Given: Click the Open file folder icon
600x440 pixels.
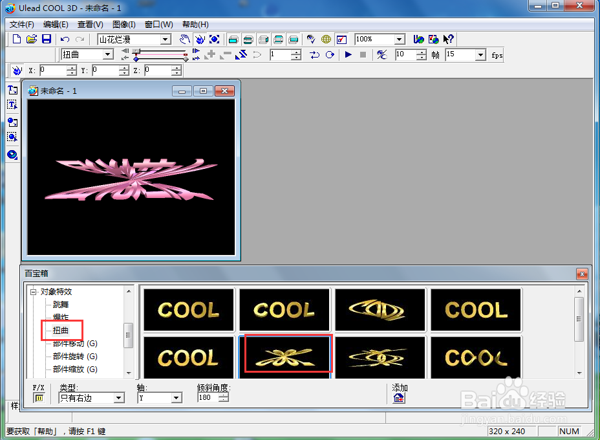Looking at the screenshot, I should click(x=32, y=39).
